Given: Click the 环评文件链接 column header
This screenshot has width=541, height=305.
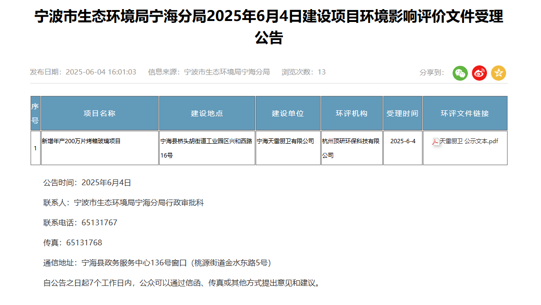Looking at the screenshot, I should pos(465,114).
